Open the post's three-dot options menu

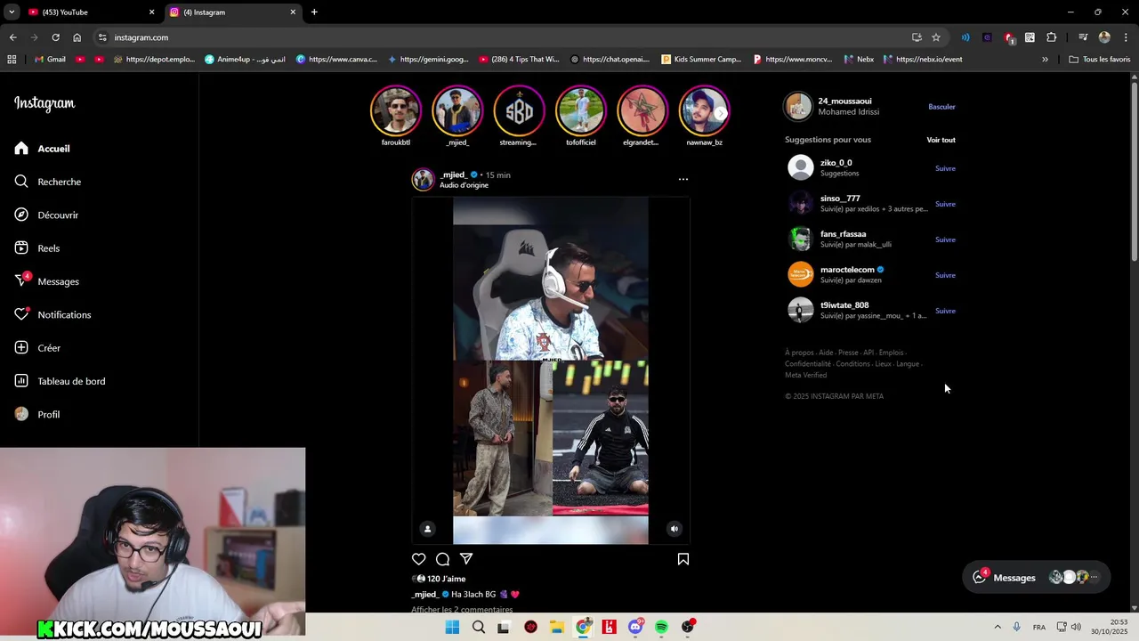(683, 179)
